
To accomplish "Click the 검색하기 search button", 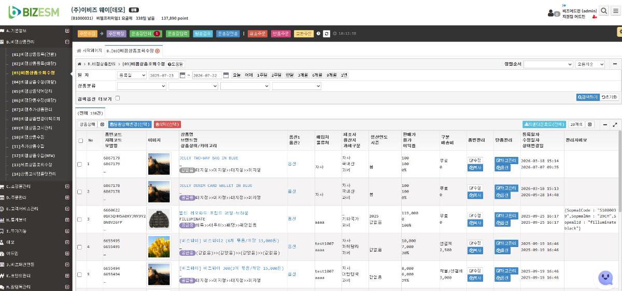I will (587, 97).
